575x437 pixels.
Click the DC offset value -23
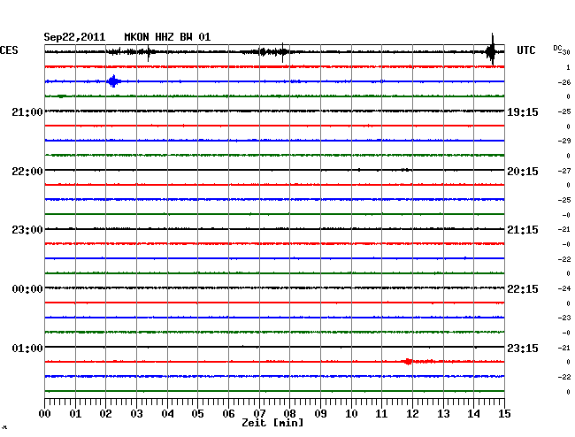tap(564, 318)
